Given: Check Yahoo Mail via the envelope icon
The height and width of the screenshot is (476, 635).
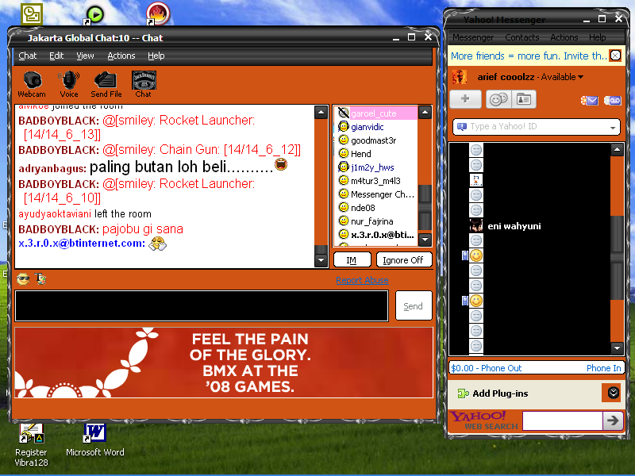Looking at the screenshot, I should click(589, 101).
